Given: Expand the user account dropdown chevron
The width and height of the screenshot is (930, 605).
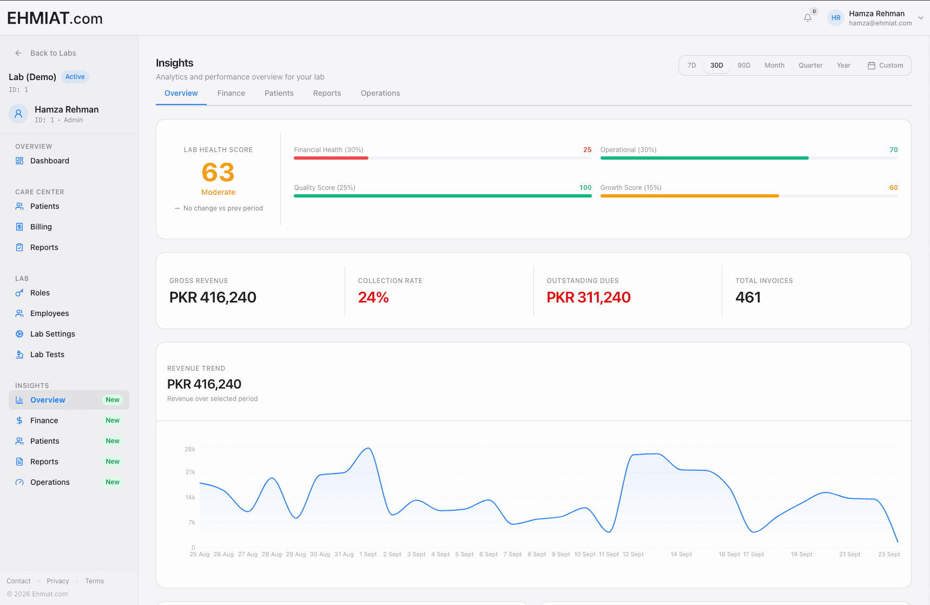Looking at the screenshot, I should point(921,18).
